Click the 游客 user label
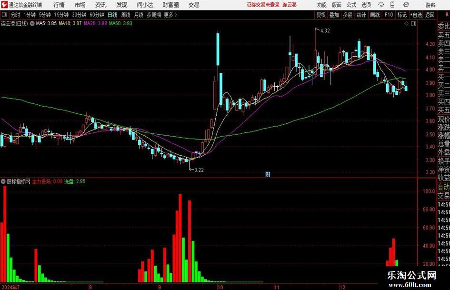 pyautogui.click(x=430, y=5)
